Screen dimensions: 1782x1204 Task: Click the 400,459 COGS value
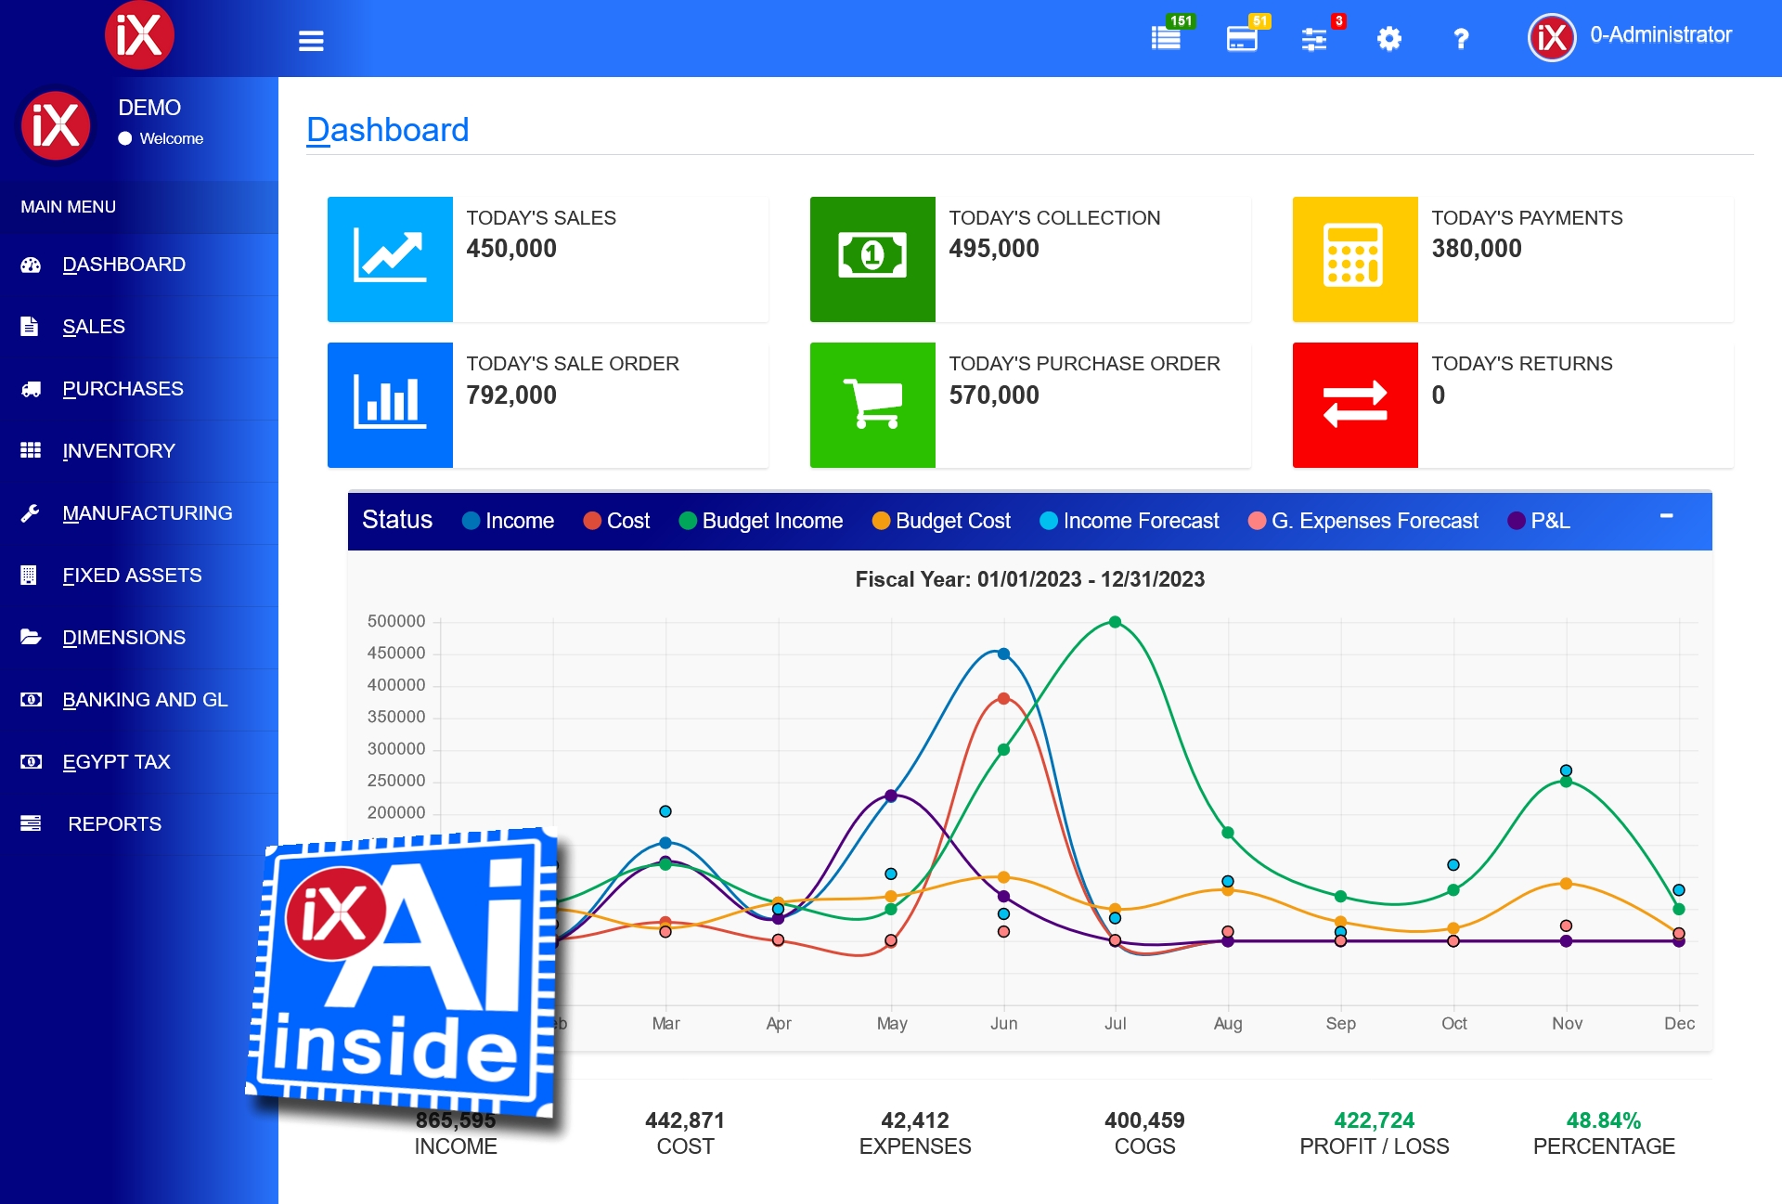(x=1144, y=1120)
